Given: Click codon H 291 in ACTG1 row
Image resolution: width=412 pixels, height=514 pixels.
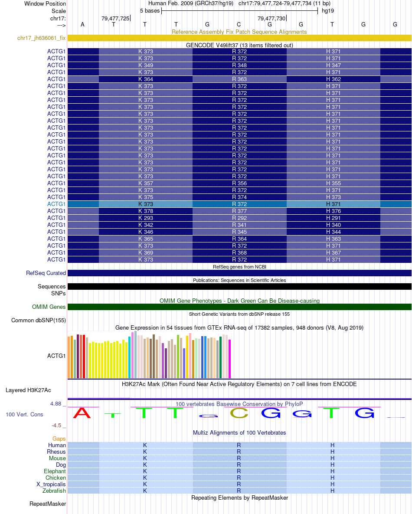Looking at the screenshot, I should 334,218.
